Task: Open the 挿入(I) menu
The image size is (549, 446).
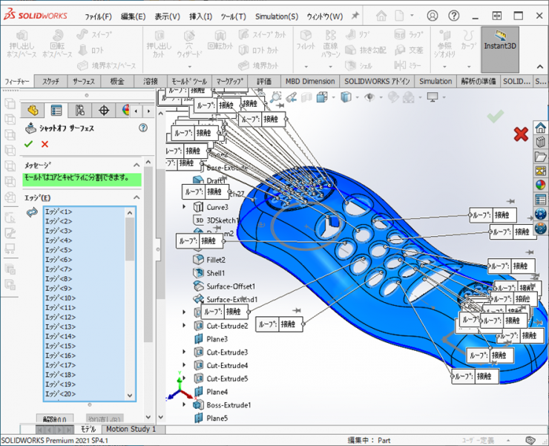Action: [x=200, y=16]
